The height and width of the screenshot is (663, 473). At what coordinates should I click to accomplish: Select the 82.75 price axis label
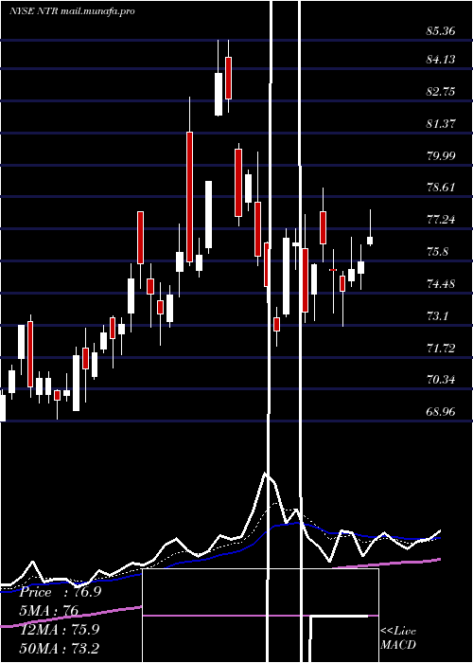point(441,91)
